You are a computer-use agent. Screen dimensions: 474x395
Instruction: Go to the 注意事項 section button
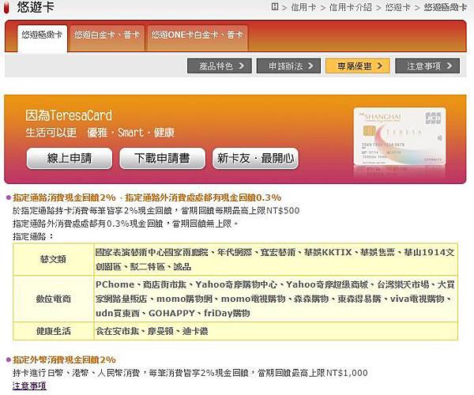(x=427, y=66)
